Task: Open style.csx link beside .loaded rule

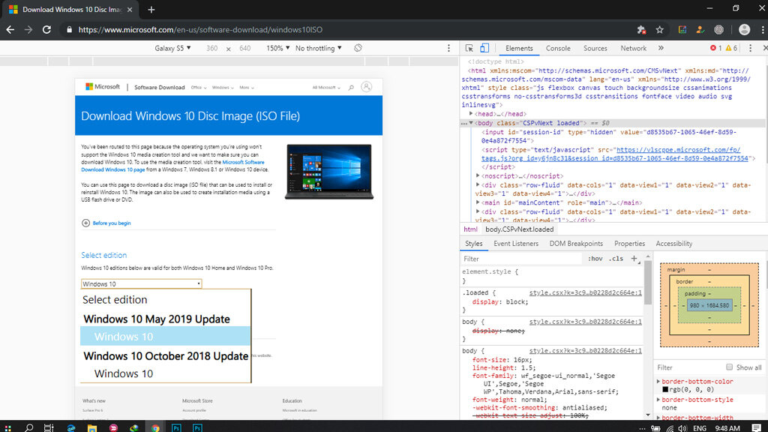Action: (585, 292)
